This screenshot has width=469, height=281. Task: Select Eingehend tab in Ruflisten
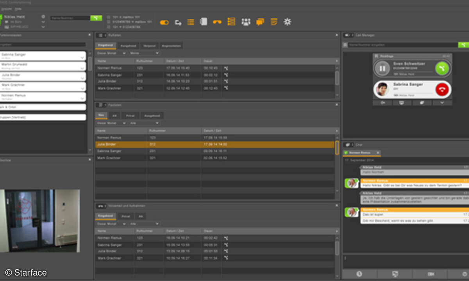click(x=106, y=46)
